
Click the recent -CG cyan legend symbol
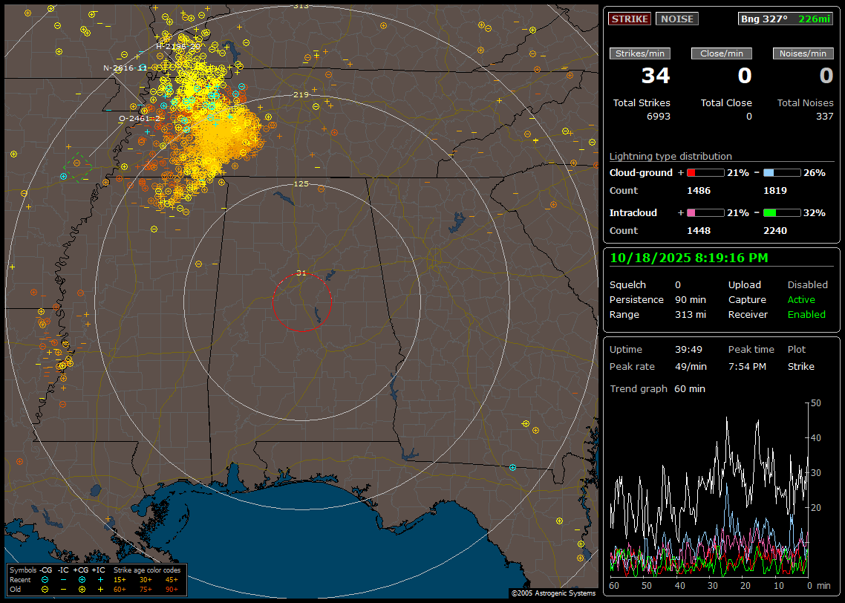click(45, 579)
